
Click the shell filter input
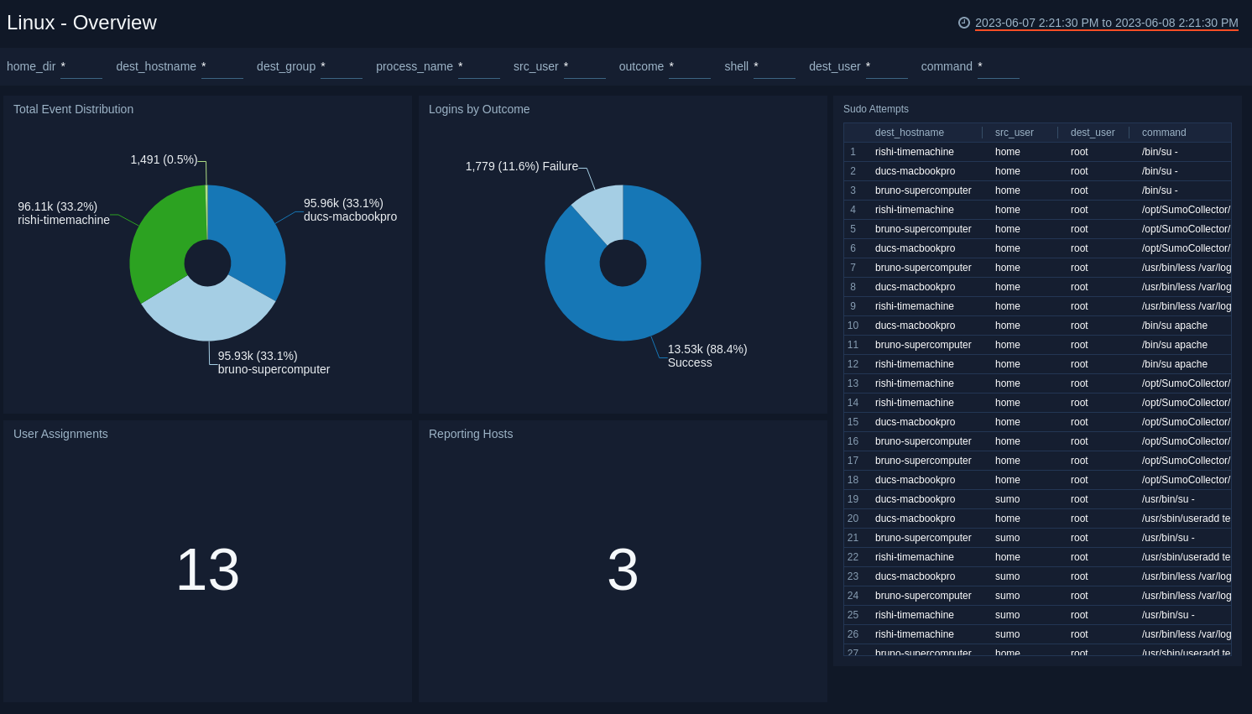coord(774,70)
